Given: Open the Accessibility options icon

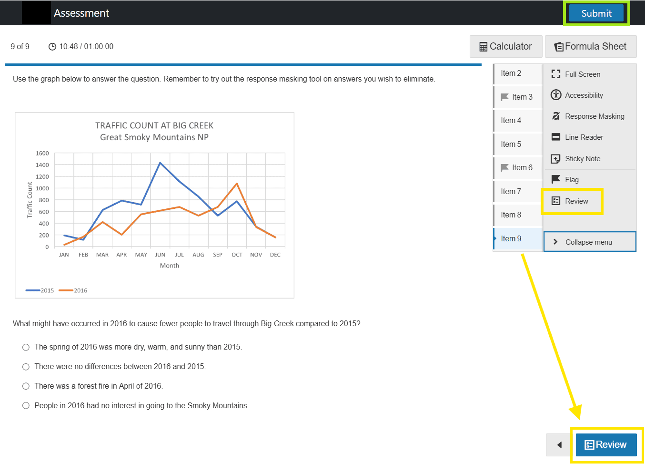Looking at the screenshot, I should pyautogui.click(x=555, y=95).
